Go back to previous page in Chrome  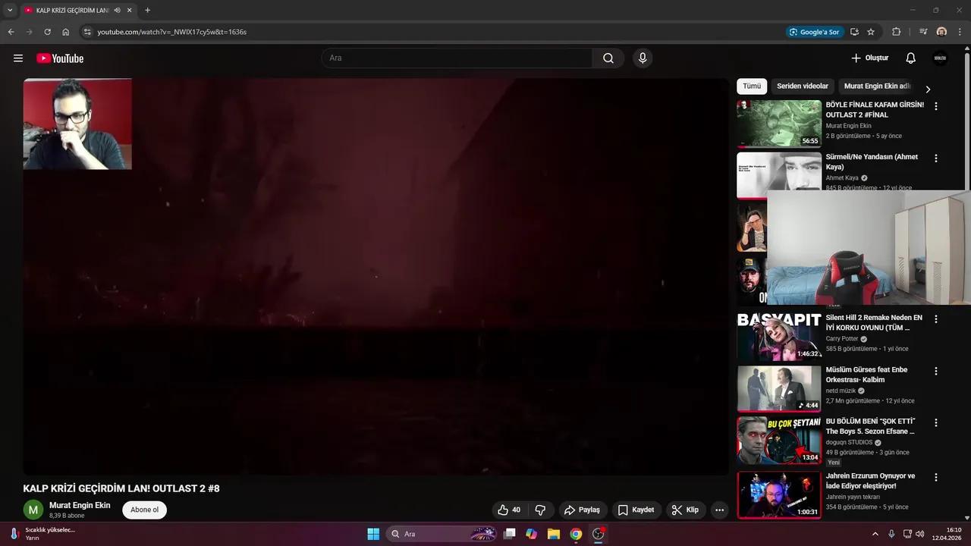click(11, 32)
